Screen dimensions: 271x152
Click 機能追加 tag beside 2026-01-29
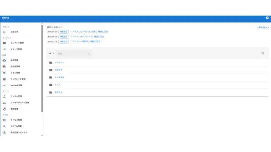click(64, 32)
